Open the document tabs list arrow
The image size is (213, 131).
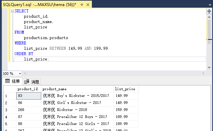click(x=210, y=5)
